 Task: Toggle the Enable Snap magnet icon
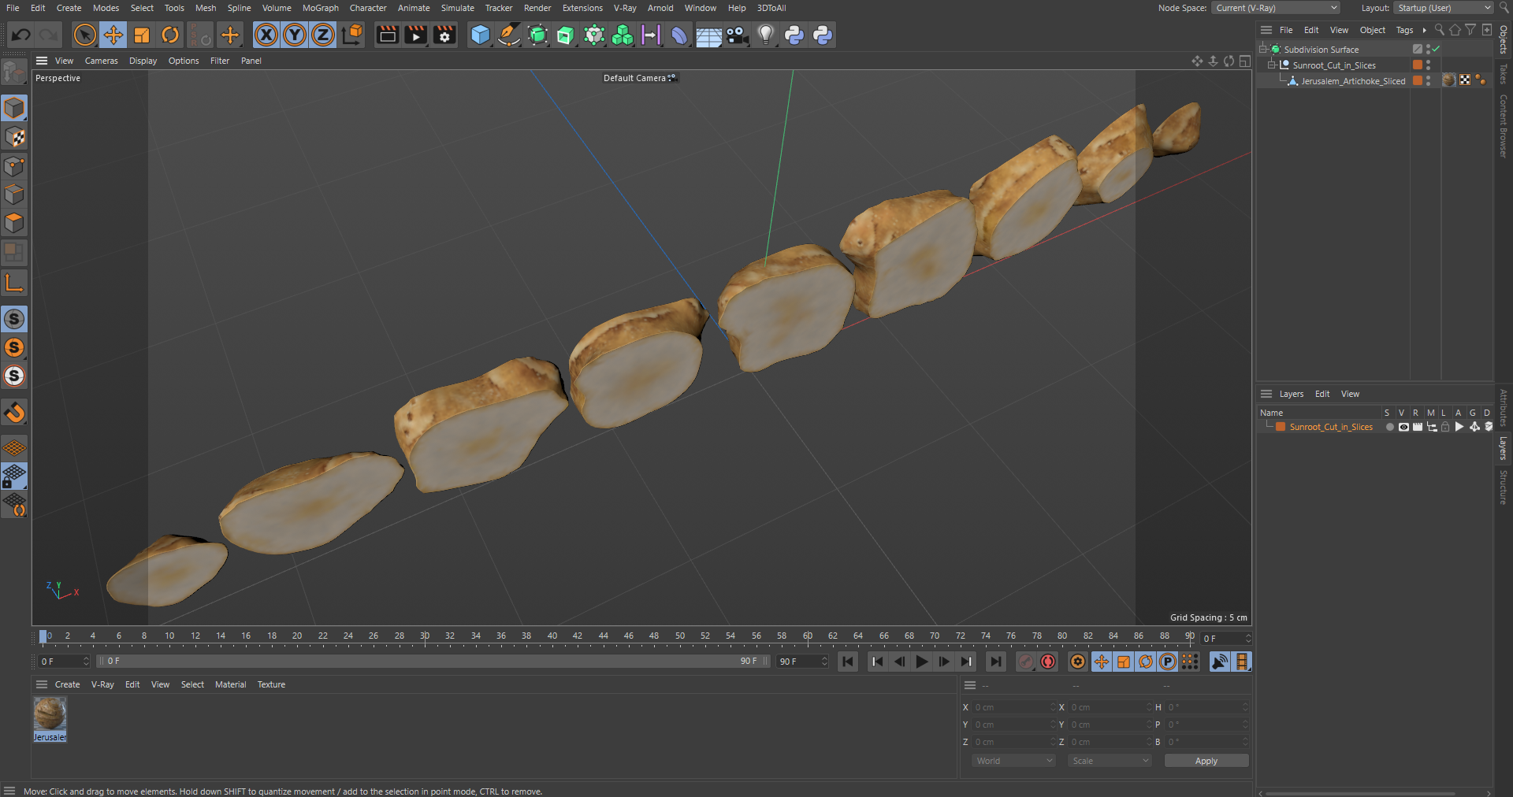14,412
